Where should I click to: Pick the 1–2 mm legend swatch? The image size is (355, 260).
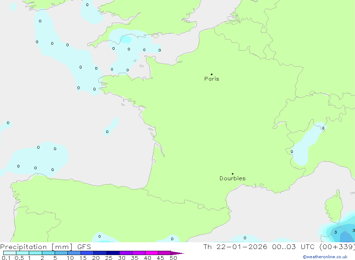coord(35,253)
